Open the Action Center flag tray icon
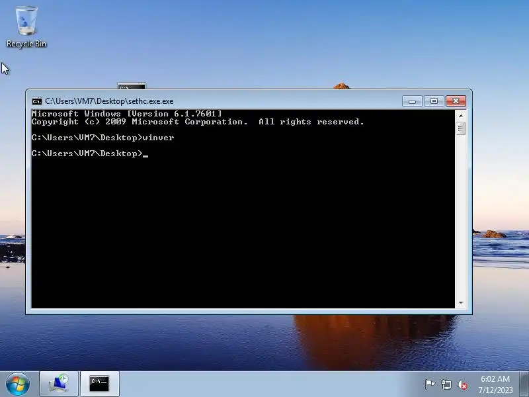The width and height of the screenshot is (529, 397). (x=430, y=384)
